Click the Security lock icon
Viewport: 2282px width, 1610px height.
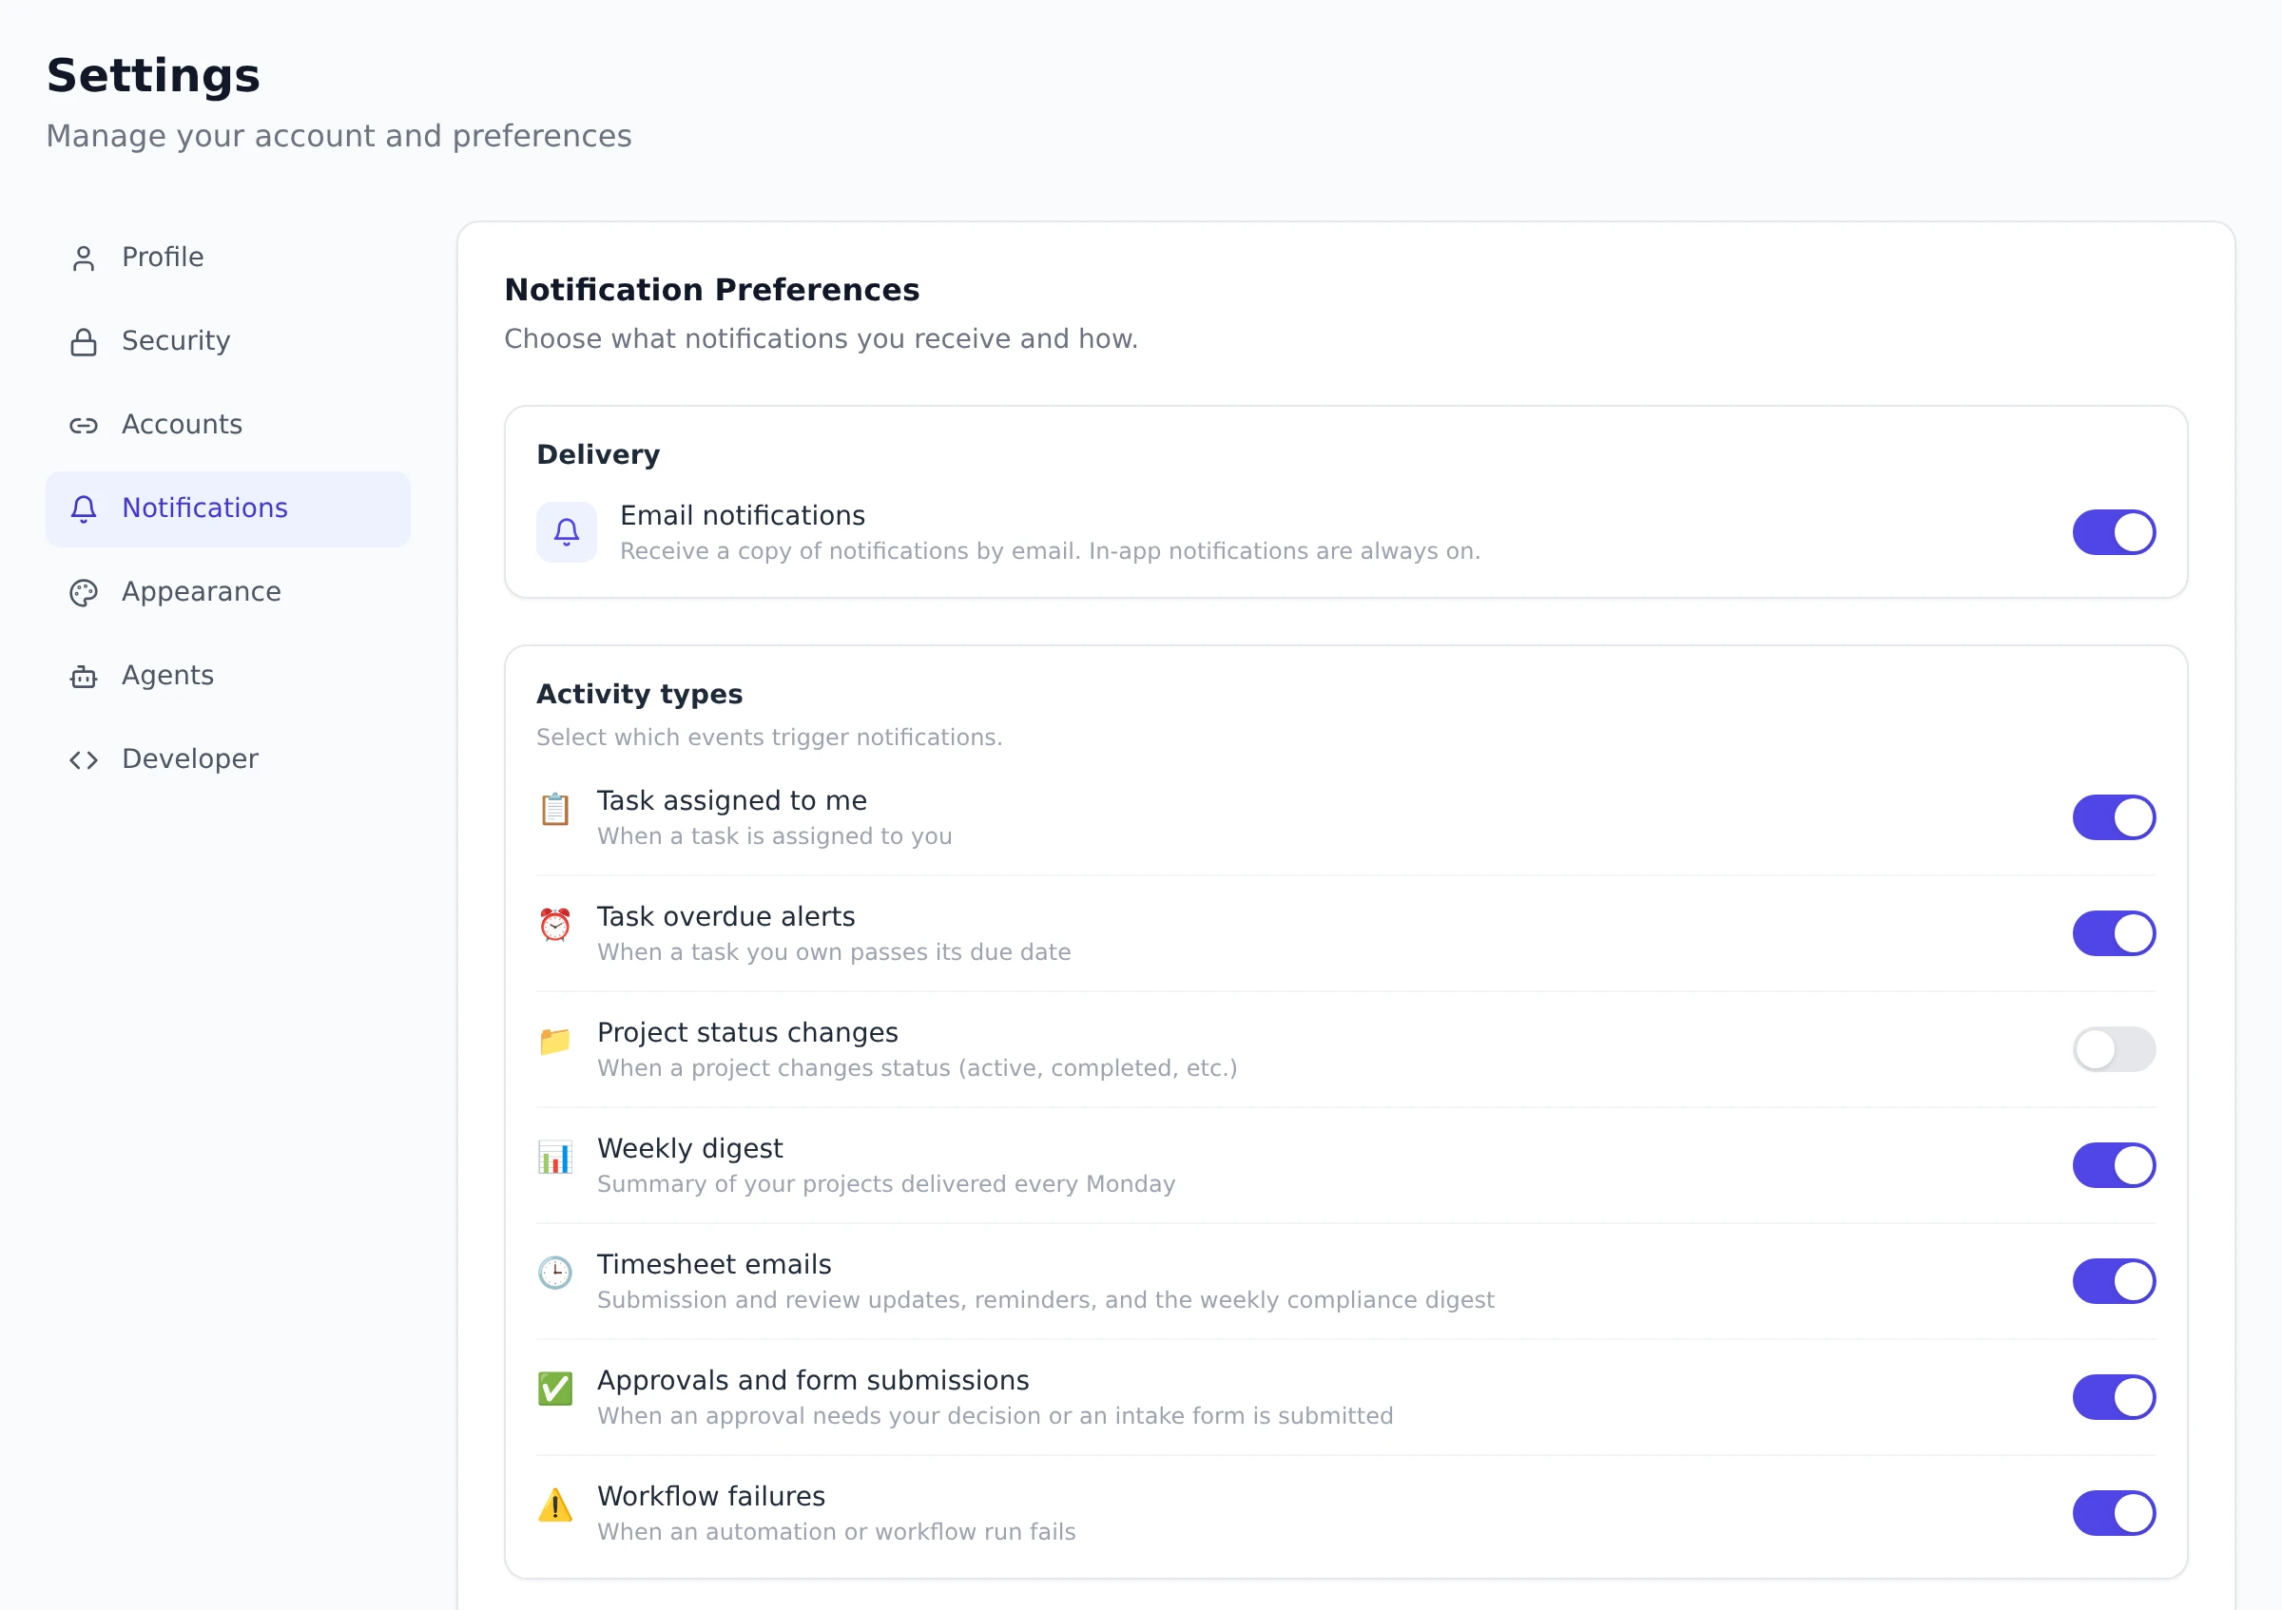pos(84,341)
